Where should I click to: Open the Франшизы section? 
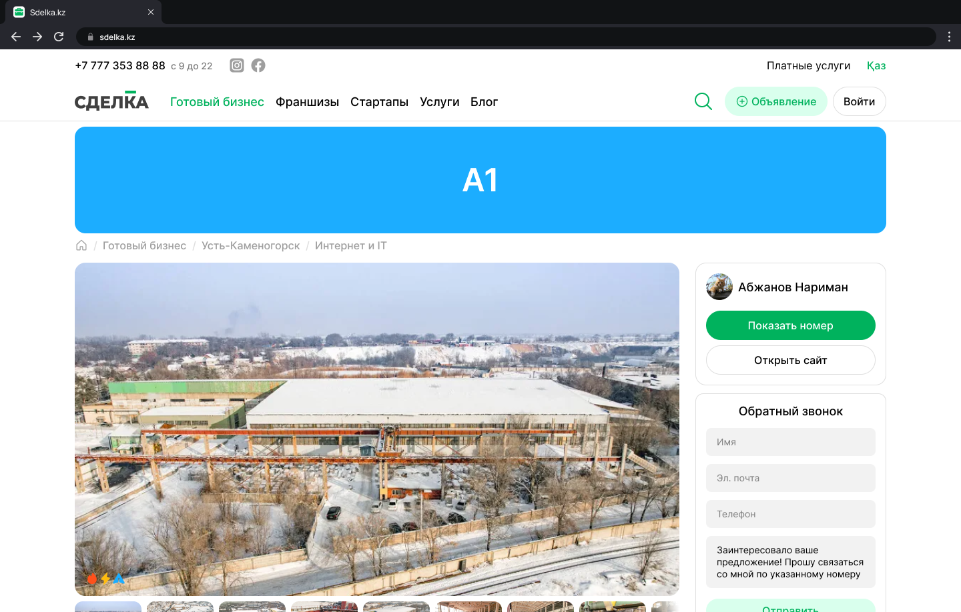pos(307,102)
